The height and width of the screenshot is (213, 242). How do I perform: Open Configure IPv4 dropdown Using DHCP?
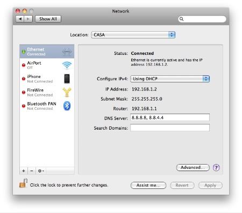170,79
